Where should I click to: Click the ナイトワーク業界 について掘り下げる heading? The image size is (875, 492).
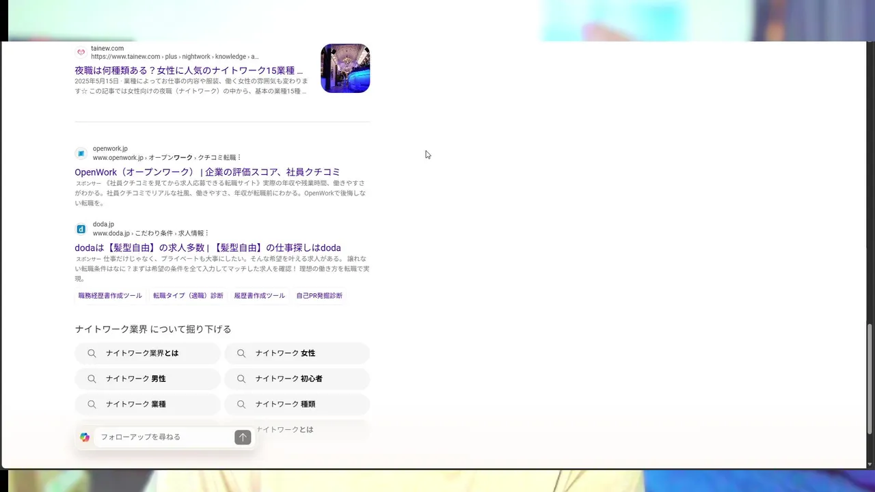point(153,329)
